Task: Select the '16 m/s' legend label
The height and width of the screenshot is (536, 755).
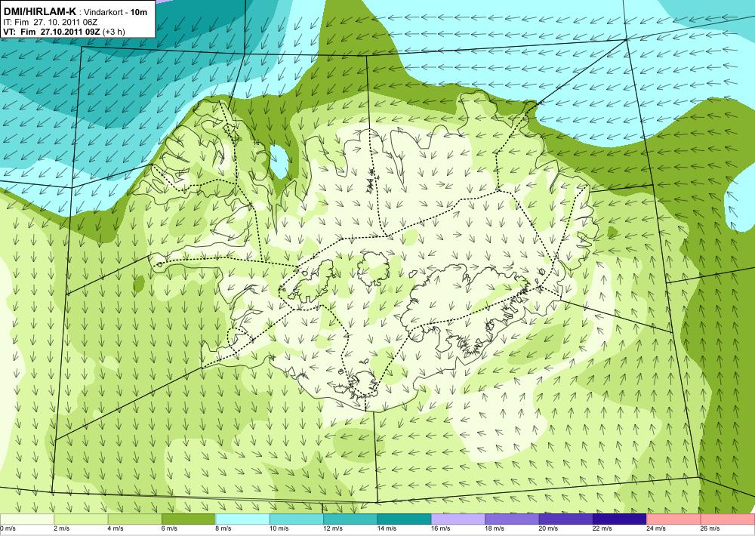Action: [x=441, y=528]
